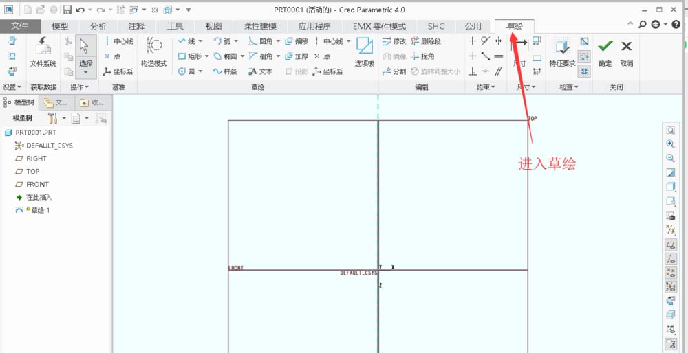Screen dimensions: 688x353
Task: Open the Rectangle (矩形) dropdown arrow
Action: (206, 56)
